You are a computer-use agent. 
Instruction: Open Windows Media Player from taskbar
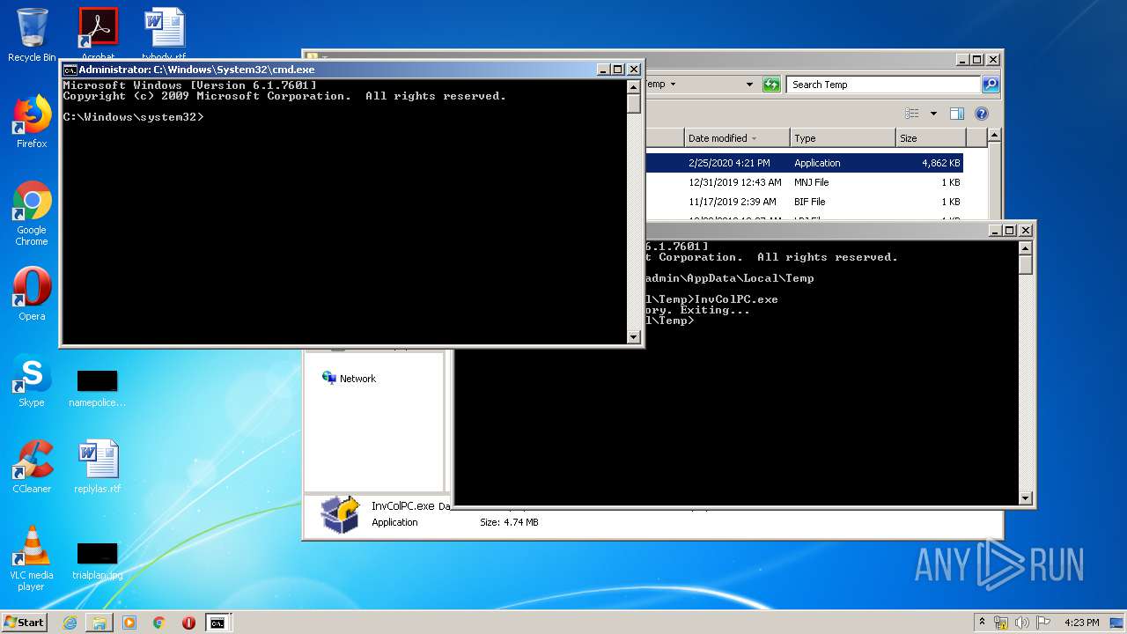[129, 623]
